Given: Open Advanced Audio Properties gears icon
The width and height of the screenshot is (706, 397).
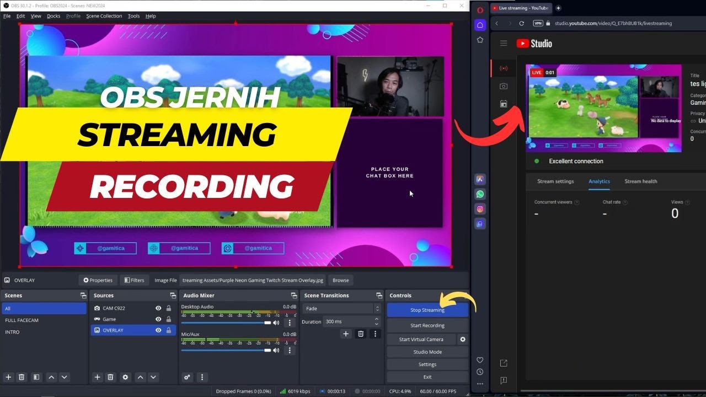Looking at the screenshot, I should [x=187, y=377].
